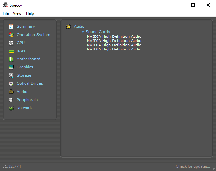Open the Storage section label
The width and height of the screenshot is (216, 171).
click(x=24, y=75)
